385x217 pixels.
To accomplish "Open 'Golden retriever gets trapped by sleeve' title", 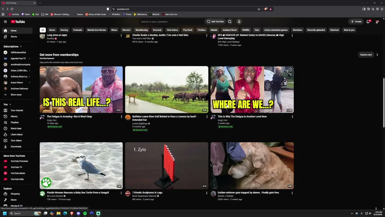I will pos(248,193).
